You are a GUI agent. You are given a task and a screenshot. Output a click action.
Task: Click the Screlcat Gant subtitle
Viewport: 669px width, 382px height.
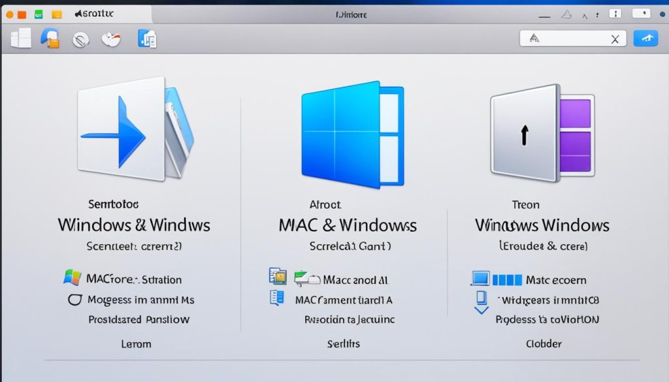[x=350, y=246]
